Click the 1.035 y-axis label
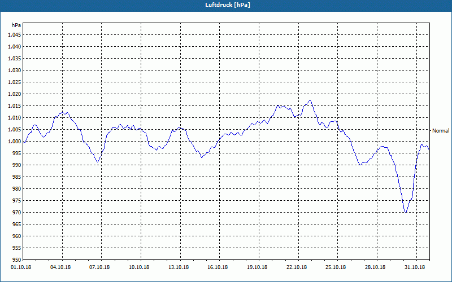Screen dimensions: 452x282 [15, 59]
